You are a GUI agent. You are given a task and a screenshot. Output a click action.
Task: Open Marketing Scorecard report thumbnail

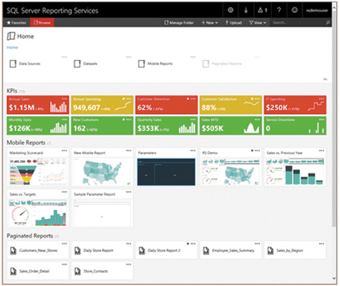[37, 172]
